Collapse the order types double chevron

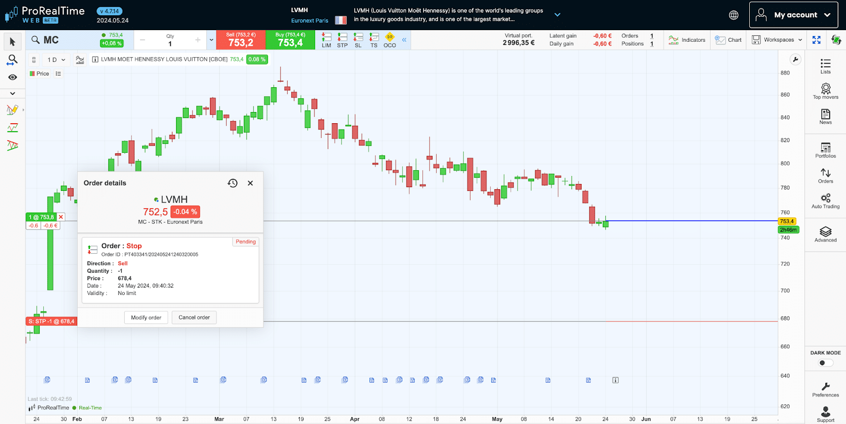pos(404,40)
